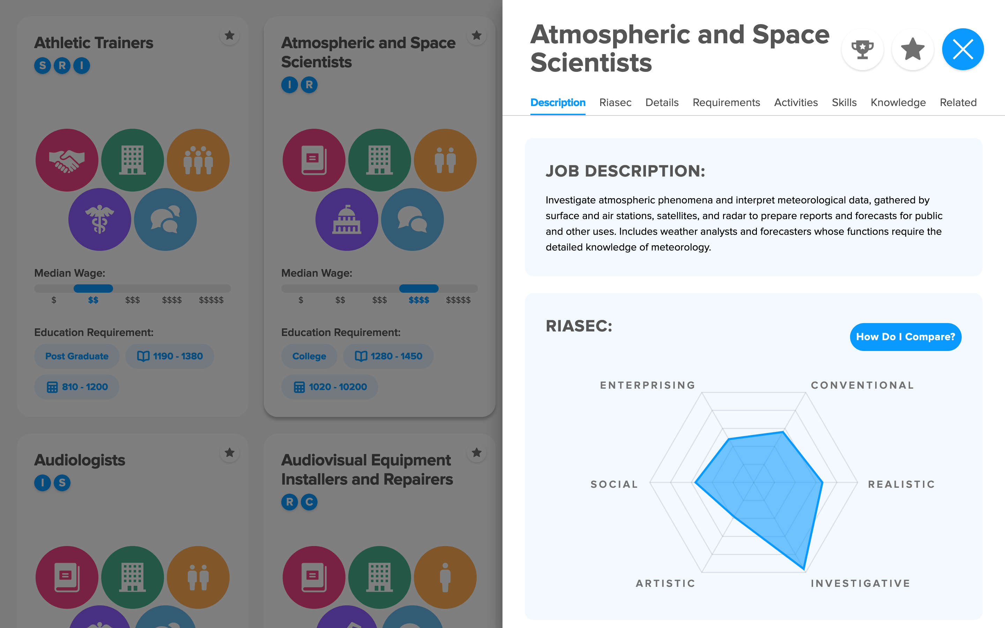
Task: Click the caduceus medical icon on Athletic Trainers
Action: (100, 219)
